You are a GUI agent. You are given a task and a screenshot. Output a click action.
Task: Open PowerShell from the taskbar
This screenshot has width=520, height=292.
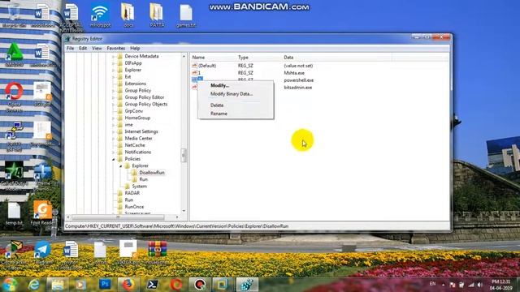pos(152,285)
